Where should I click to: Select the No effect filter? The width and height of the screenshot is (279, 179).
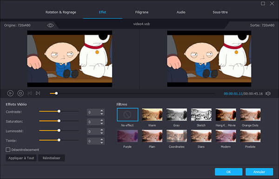click(x=127, y=114)
